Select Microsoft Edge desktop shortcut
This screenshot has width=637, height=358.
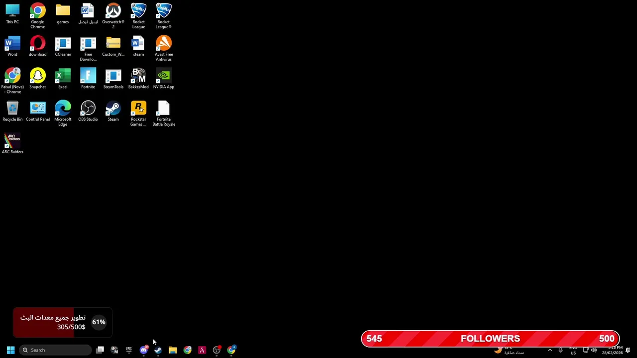pos(63,113)
